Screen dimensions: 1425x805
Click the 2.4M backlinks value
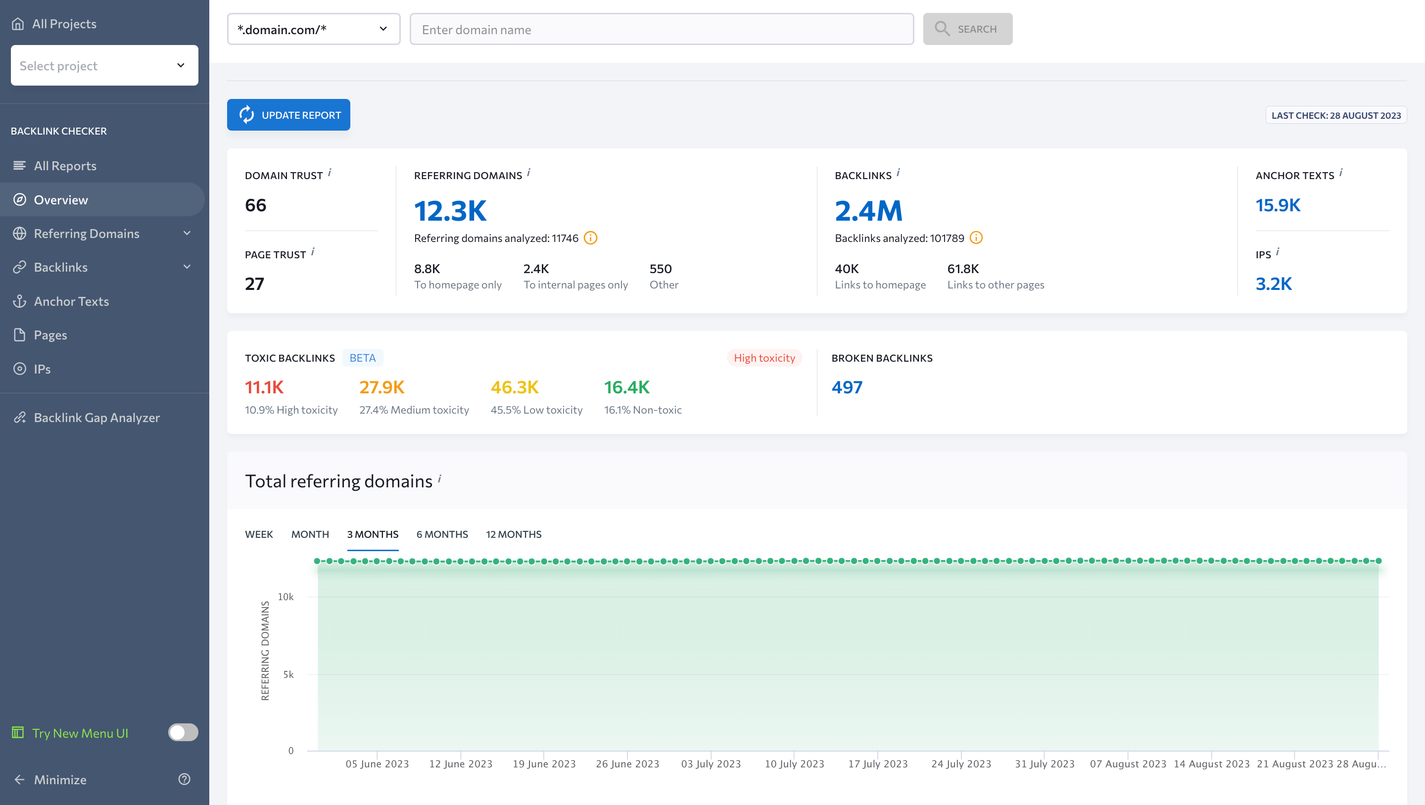(868, 211)
